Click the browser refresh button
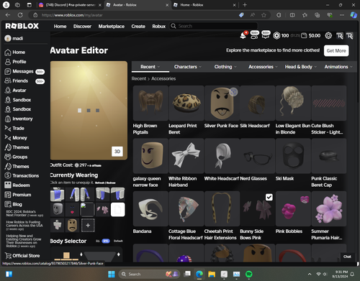 [20, 15]
